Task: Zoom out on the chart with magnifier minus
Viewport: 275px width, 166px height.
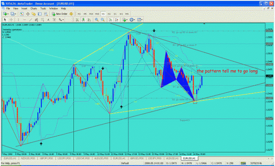Action: coord(103,20)
